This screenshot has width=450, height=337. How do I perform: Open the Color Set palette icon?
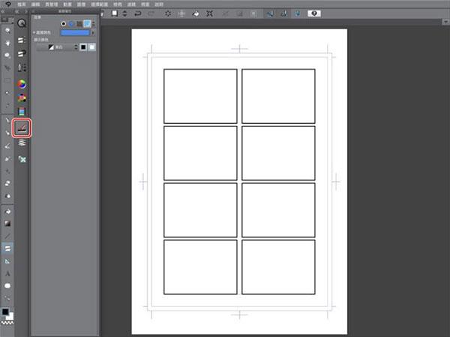[22, 98]
